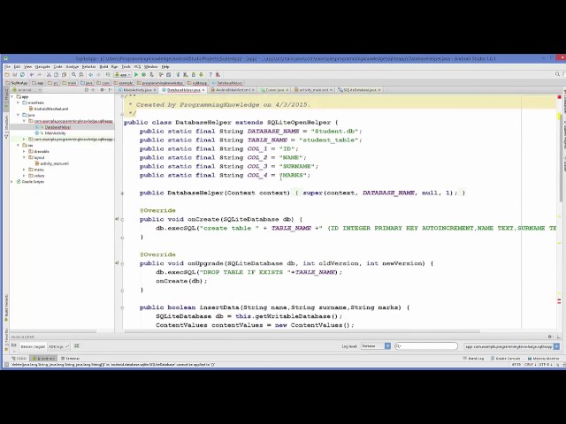
Task: Close the DatabaseHelper.java tab
Action: (x=203, y=90)
